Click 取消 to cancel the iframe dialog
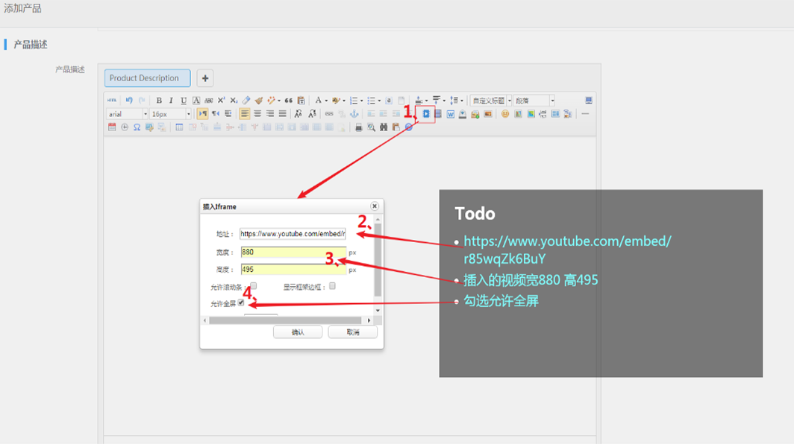The height and width of the screenshot is (444, 794). click(x=352, y=332)
